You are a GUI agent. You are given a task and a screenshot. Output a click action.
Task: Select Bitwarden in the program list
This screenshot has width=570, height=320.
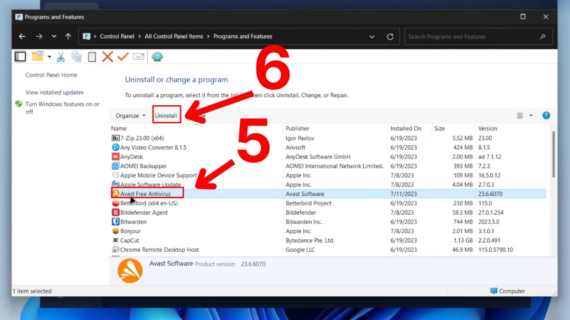coord(133,222)
